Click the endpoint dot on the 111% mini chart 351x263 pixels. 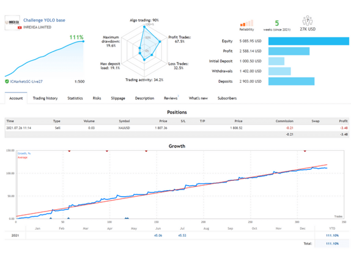[x=84, y=41]
